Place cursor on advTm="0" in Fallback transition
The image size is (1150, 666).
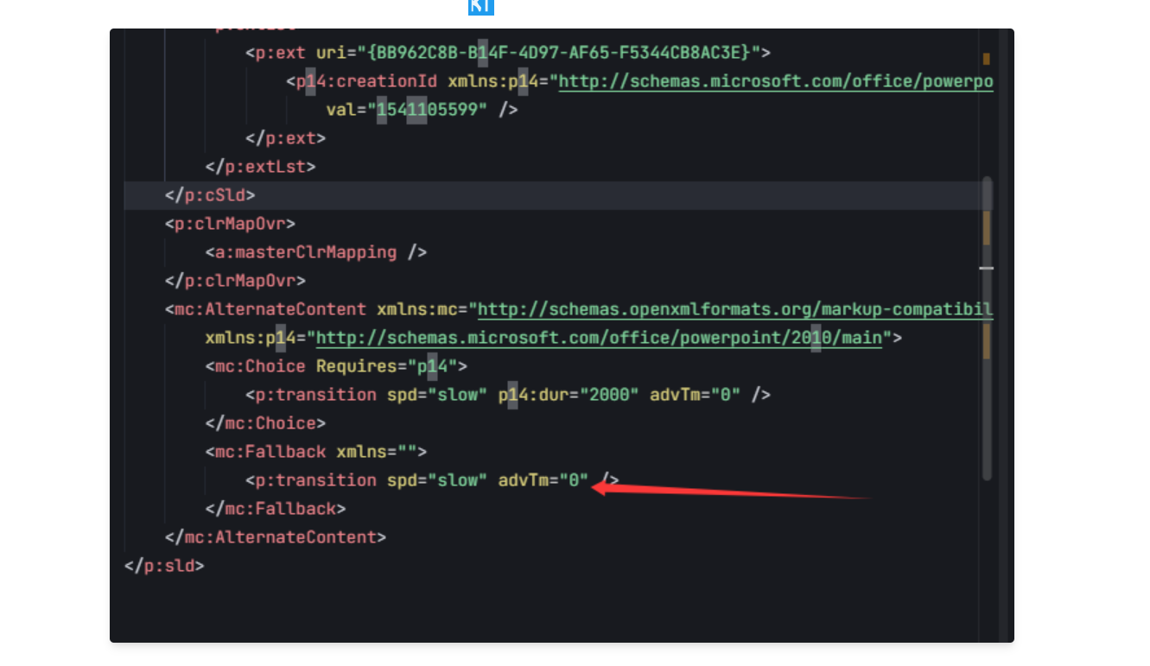(x=543, y=480)
